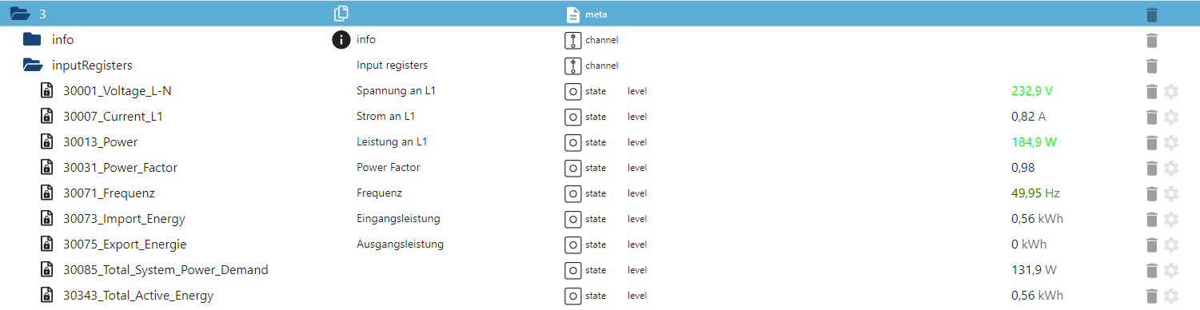Click the 184,9 W power value
The height and width of the screenshot is (310, 1200).
1034,142
